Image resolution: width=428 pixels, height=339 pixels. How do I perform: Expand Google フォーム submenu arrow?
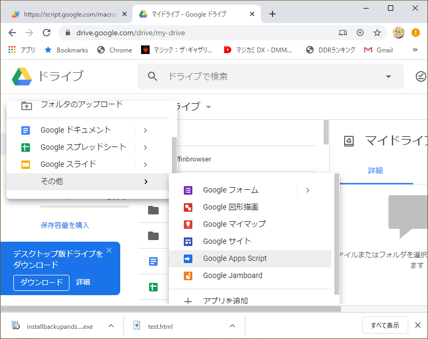point(308,190)
